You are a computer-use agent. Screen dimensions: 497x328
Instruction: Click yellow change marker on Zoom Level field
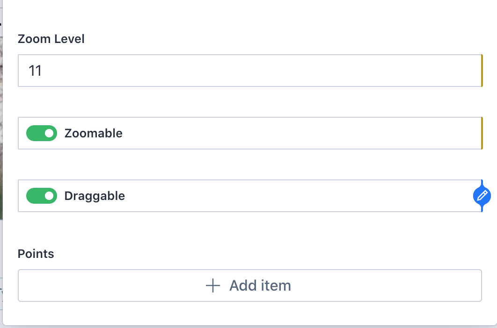pyautogui.click(x=482, y=71)
